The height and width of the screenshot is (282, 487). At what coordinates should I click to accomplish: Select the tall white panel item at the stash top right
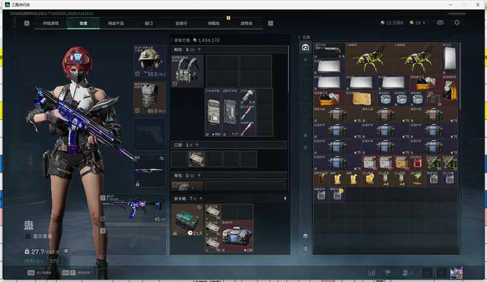click(450, 58)
